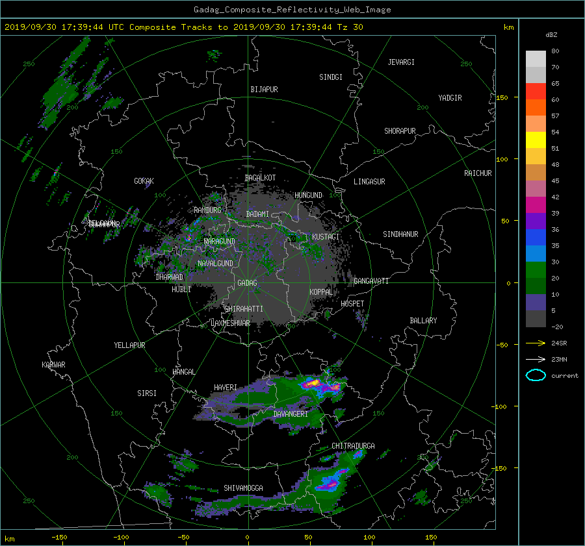This screenshot has width=585, height=546.
Task: Click the Gadag_Composite_Reflectivity_Web_Image title
Action: pos(292,10)
